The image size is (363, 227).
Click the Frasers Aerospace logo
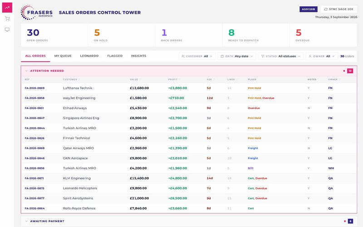[x=37, y=13]
